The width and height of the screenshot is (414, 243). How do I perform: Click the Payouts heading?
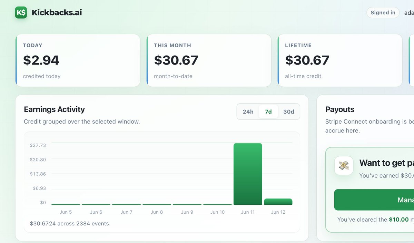(340, 109)
